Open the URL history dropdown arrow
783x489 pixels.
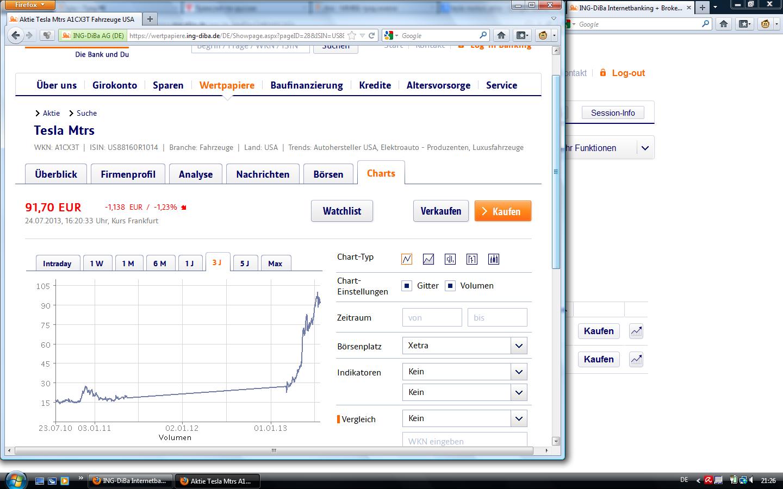click(x=362, y=36)
